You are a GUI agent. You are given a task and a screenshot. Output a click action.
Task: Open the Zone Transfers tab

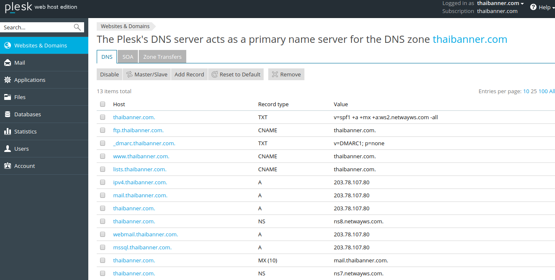click(162, 57)
